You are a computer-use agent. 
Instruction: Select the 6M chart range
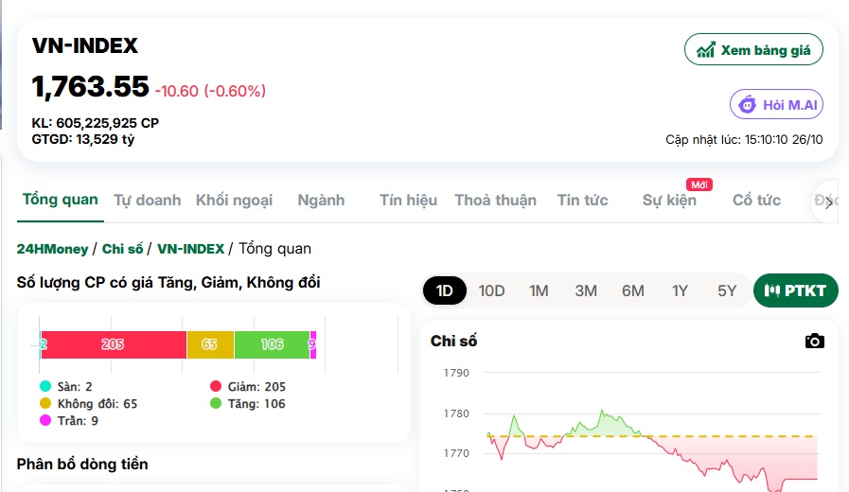click(x=633, y=290)
